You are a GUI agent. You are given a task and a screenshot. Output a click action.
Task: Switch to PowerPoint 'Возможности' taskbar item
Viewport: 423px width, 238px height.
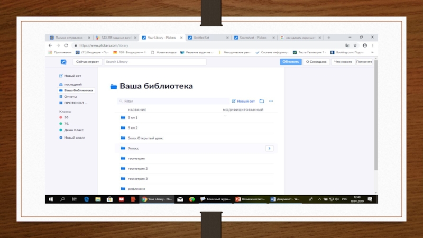coord(250,199)
